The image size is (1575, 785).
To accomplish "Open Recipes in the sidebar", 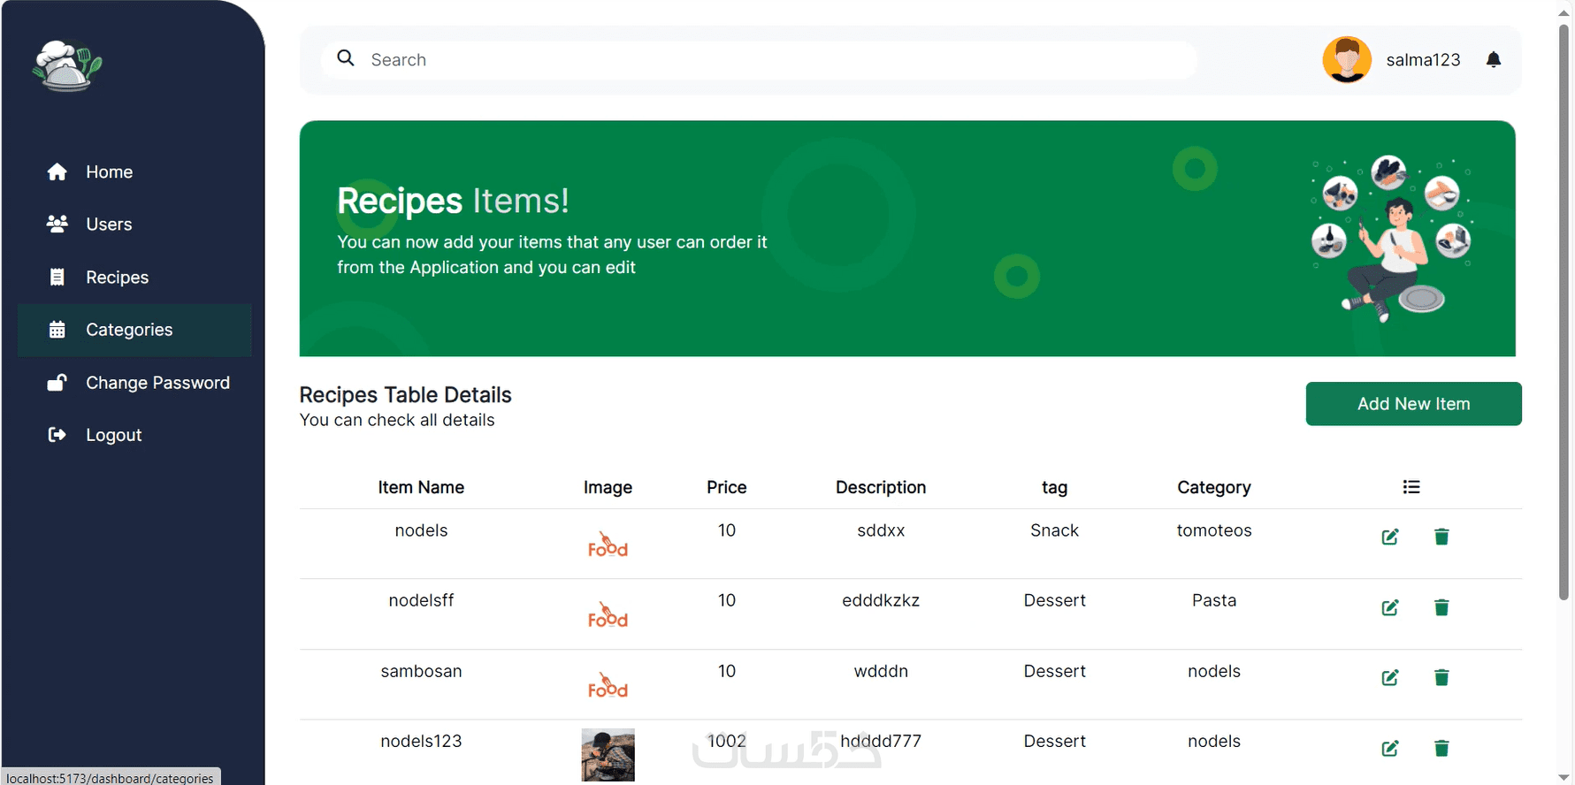I will pyautogui.click(x=117, y=278).
